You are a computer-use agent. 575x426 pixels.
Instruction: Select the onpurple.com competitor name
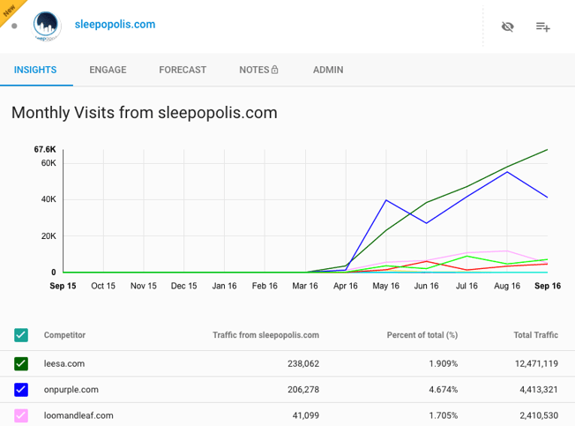click(71, 390)
